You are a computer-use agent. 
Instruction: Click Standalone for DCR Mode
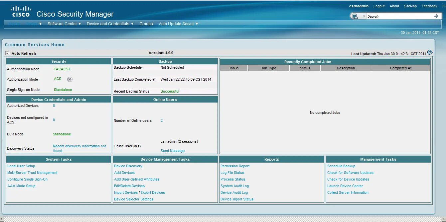tap(62, 134)
